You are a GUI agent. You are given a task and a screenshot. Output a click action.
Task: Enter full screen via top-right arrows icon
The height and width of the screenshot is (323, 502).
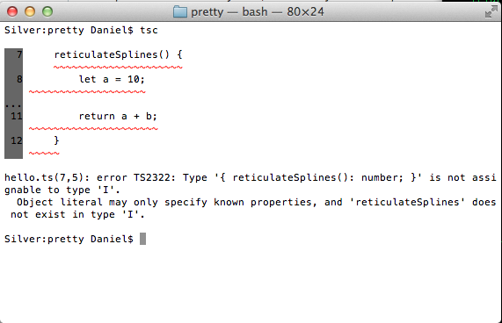click(x=491, y=11)
